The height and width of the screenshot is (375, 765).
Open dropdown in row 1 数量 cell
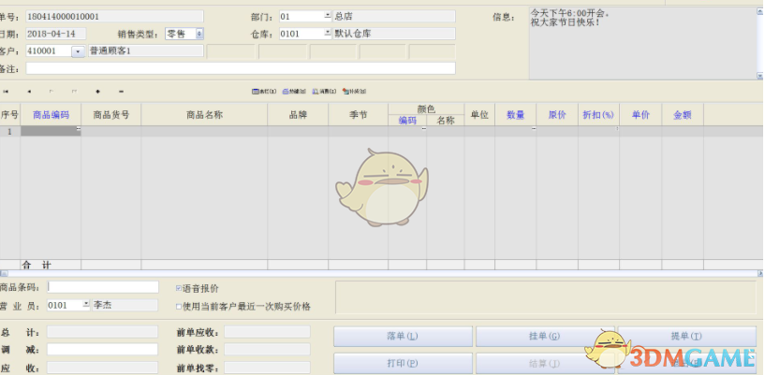[x=534, y=129]
